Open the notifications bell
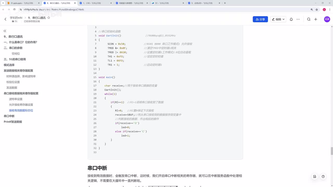This screenshot has height=187, width=333. [x=291, y=19]
